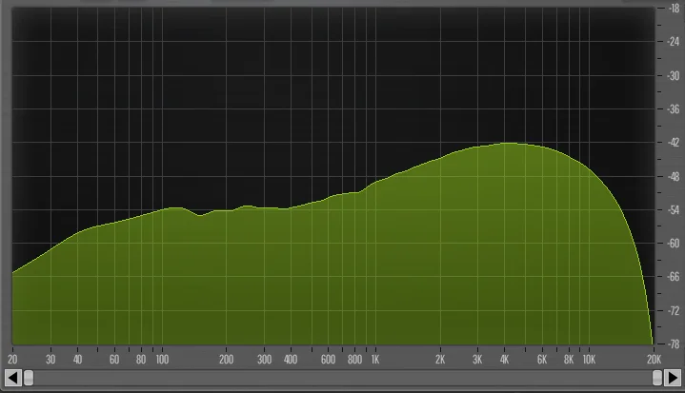Click the 100 Hz frequency axis label

coord(161,361)
